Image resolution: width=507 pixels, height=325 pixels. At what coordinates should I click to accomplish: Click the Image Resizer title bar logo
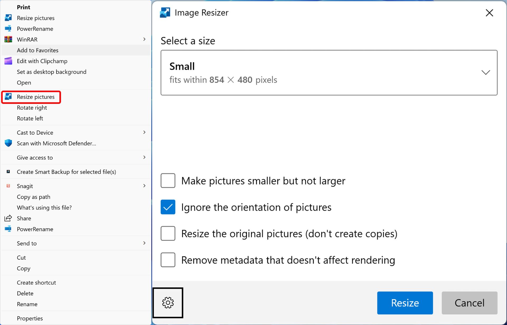pos(165,13)
